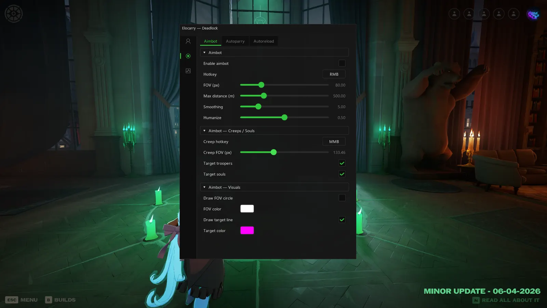Change the aimbot Hotkey RMB button

pyautogui.click(x=334, y=74)
